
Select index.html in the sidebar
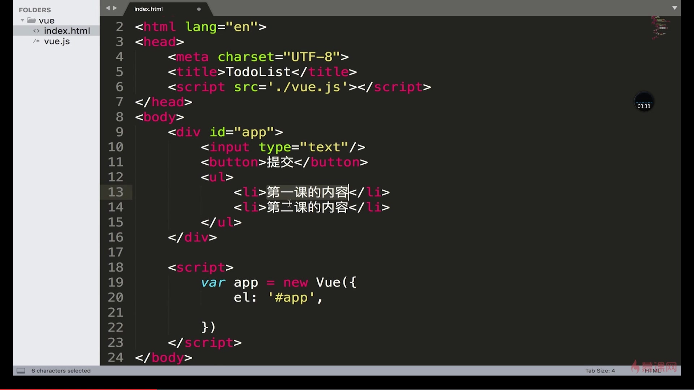pos(67,31)
